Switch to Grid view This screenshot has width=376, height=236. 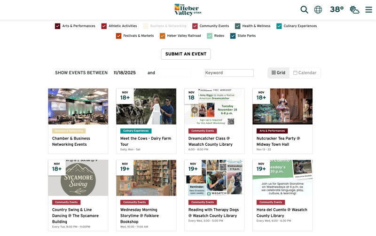pos(278,73)
